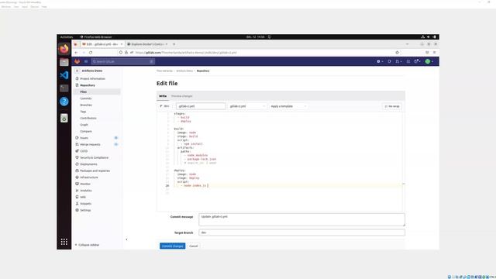
Task: Open Commits under Repository
Action: [86, 98]
